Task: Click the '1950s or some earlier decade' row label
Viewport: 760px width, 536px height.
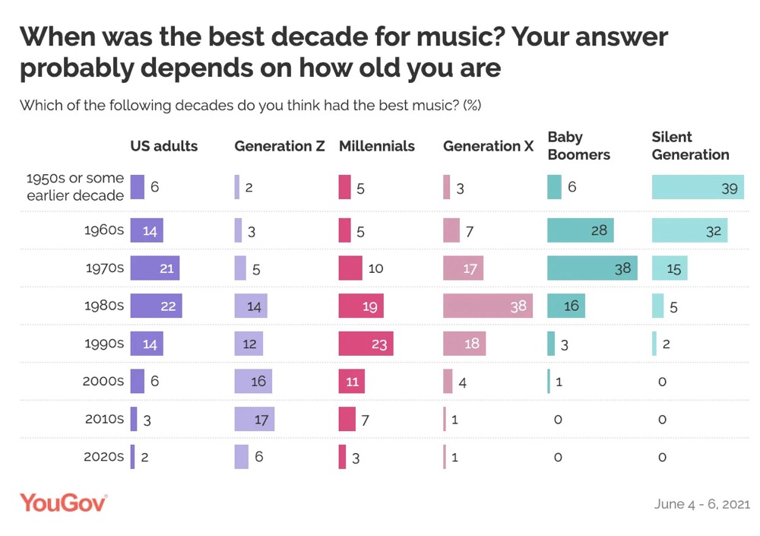Action: [x=74, y=187]
